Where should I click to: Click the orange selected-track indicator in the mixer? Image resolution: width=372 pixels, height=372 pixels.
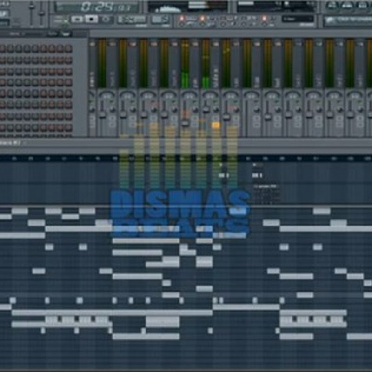click(x=215, y=125)
